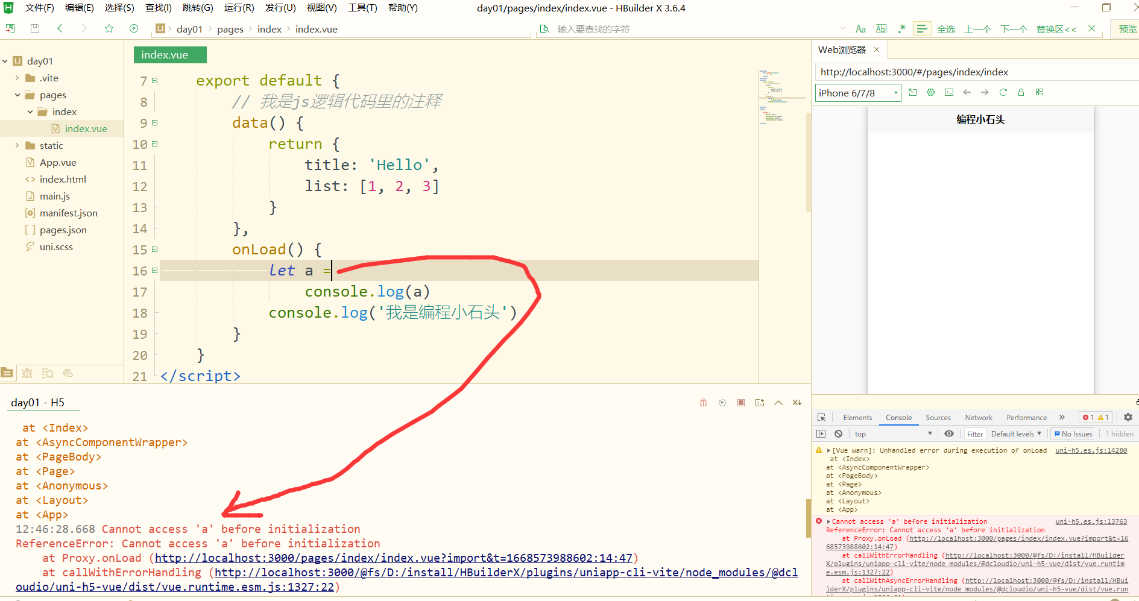Click 替换区<< replace area button
This screenshot has width=1139, height=601.
point(1056,29)
